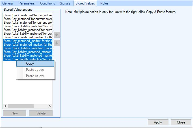Select the 'back_matched' store row

pyautogui.click(x=28, y=15)
